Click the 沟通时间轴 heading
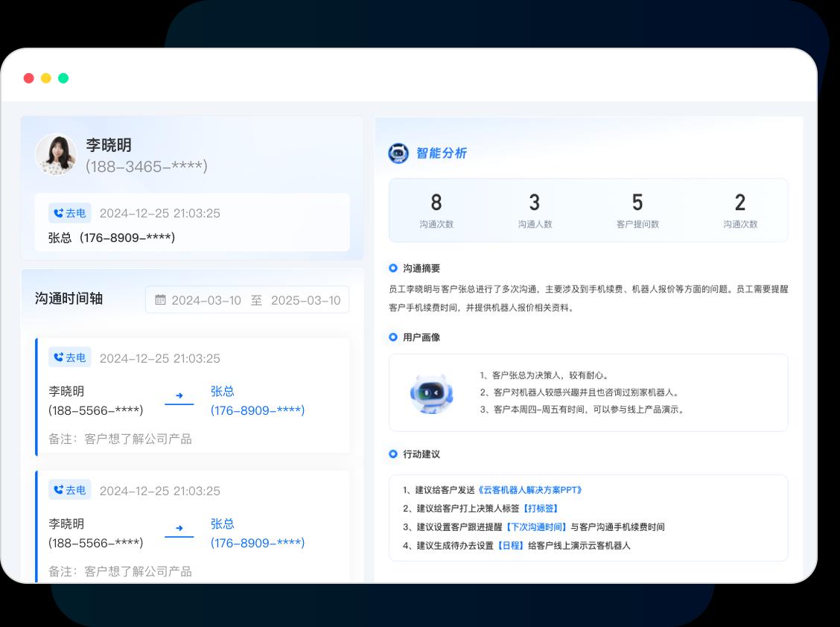This screenshot has width=840, height=627. coord(69,299)
